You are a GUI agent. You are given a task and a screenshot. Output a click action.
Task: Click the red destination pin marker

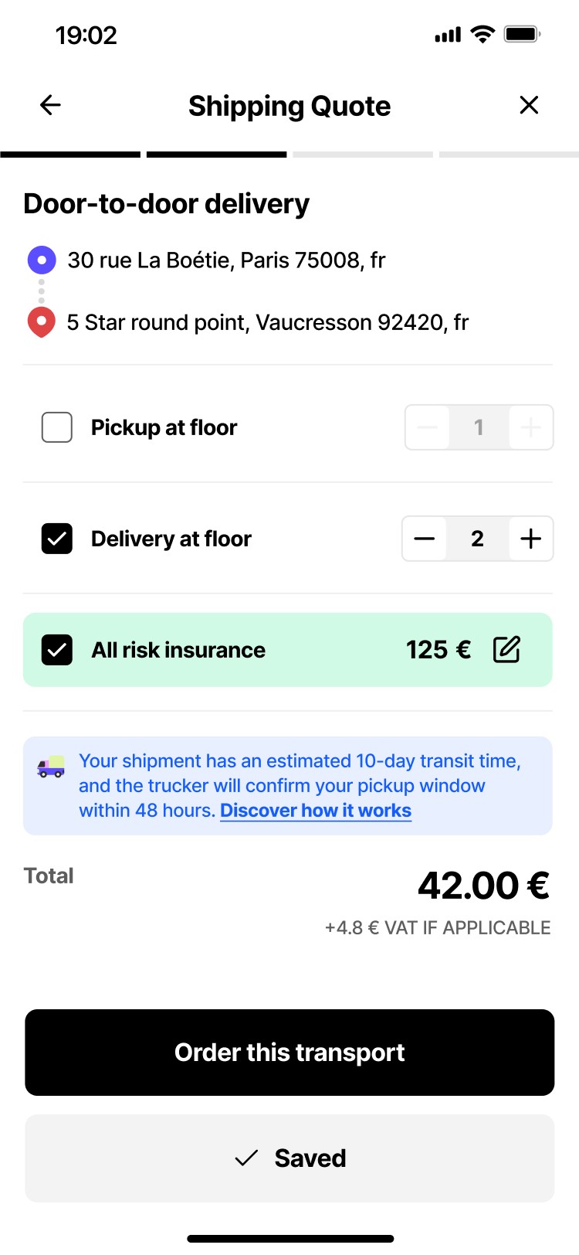tap(42, 321)
